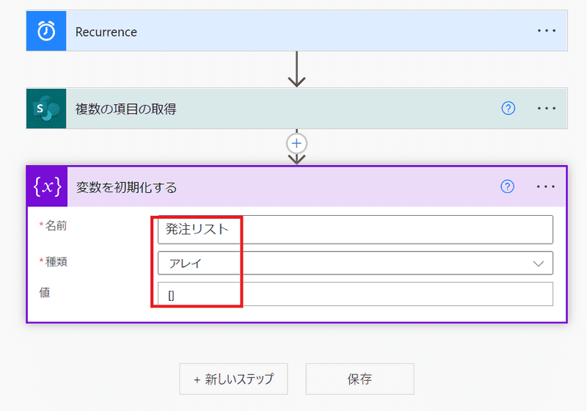This screenshot has height=411, width=587.
Task: Open help for 変数を初期化する action
Action: (507, 186)
